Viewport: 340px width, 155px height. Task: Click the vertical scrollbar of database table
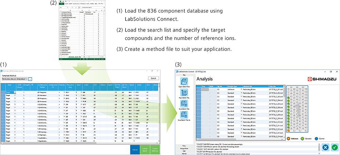click(159, 112)
